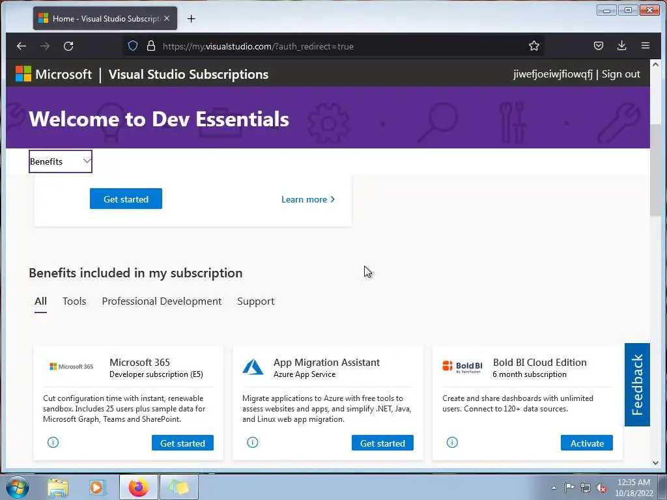Click the muted volume tray icon
Image resolution: width=667 pixels, height=500 pixels.
click(601, 488)
